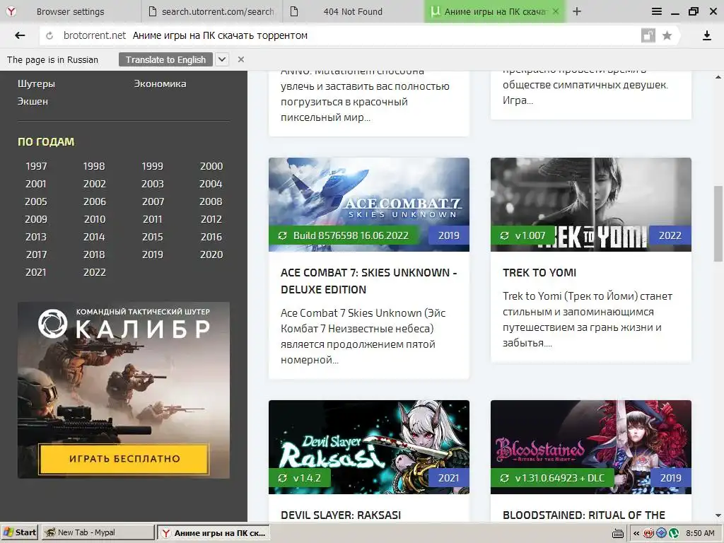Image resolution: width=724 pixels, height=543 pixels.
Task: Select the Аниме игры на ПК tab
Action: pos(494,11)
